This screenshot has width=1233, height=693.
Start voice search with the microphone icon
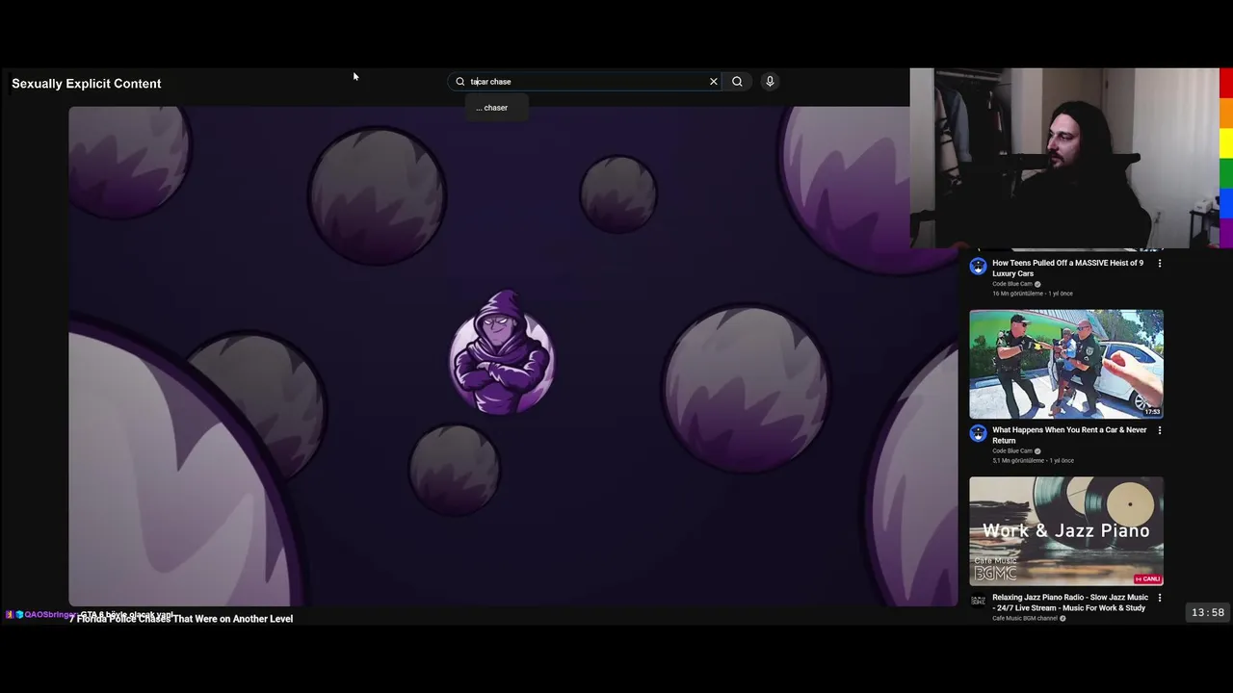[770, 82]
